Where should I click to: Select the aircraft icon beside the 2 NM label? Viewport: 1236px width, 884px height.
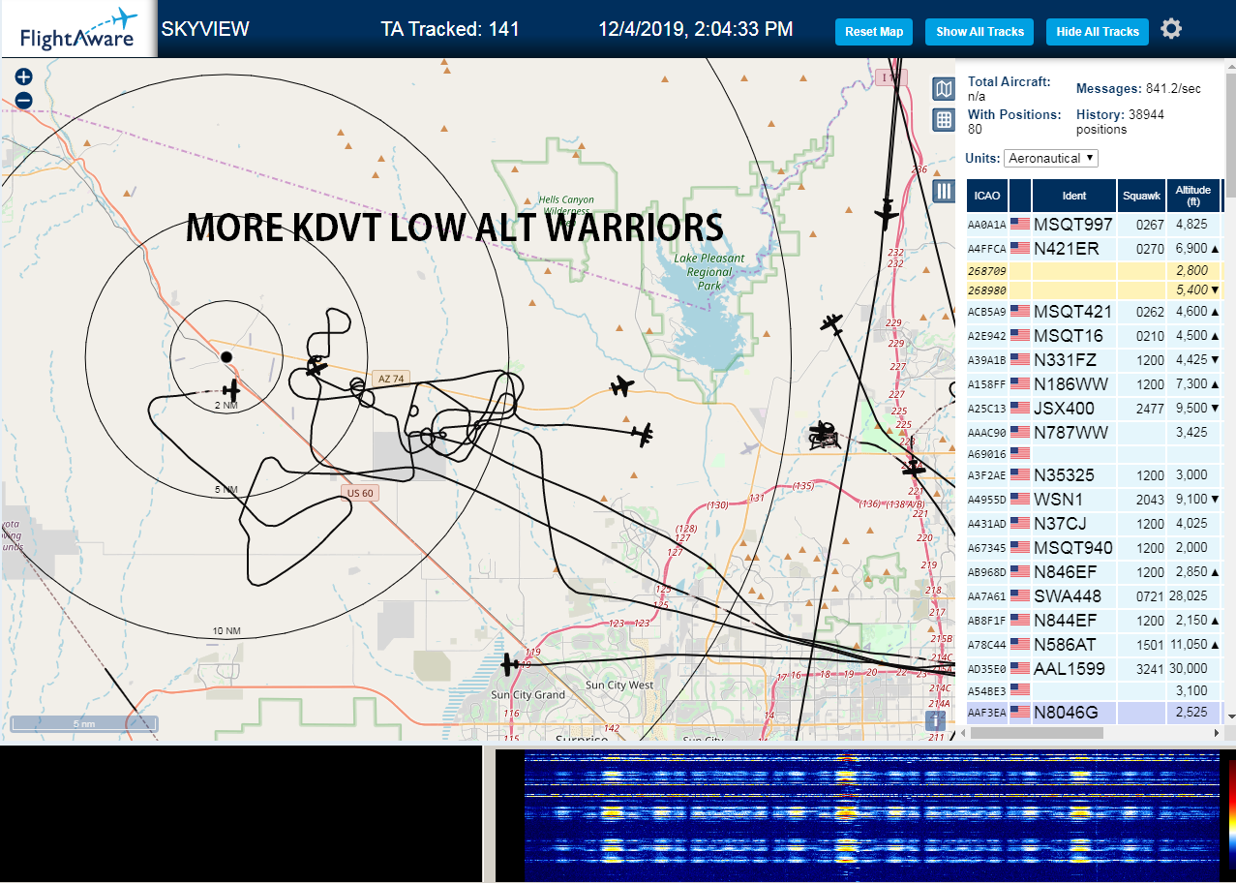(230, 390)
